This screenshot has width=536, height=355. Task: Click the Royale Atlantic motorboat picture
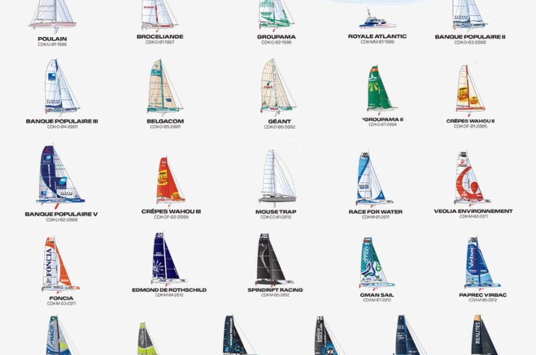click(377, 19)
